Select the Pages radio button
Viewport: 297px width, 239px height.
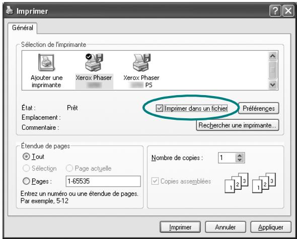[x=26, y=181]
